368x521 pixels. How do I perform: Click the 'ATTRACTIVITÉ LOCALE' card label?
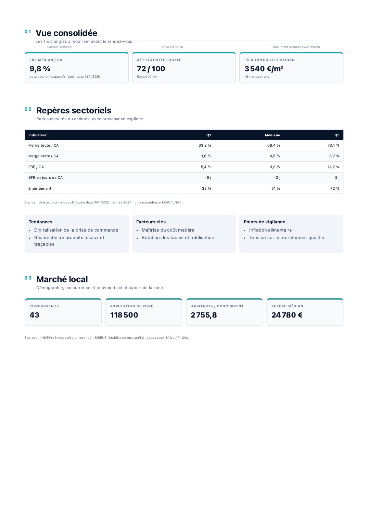(x=159, y=60)
